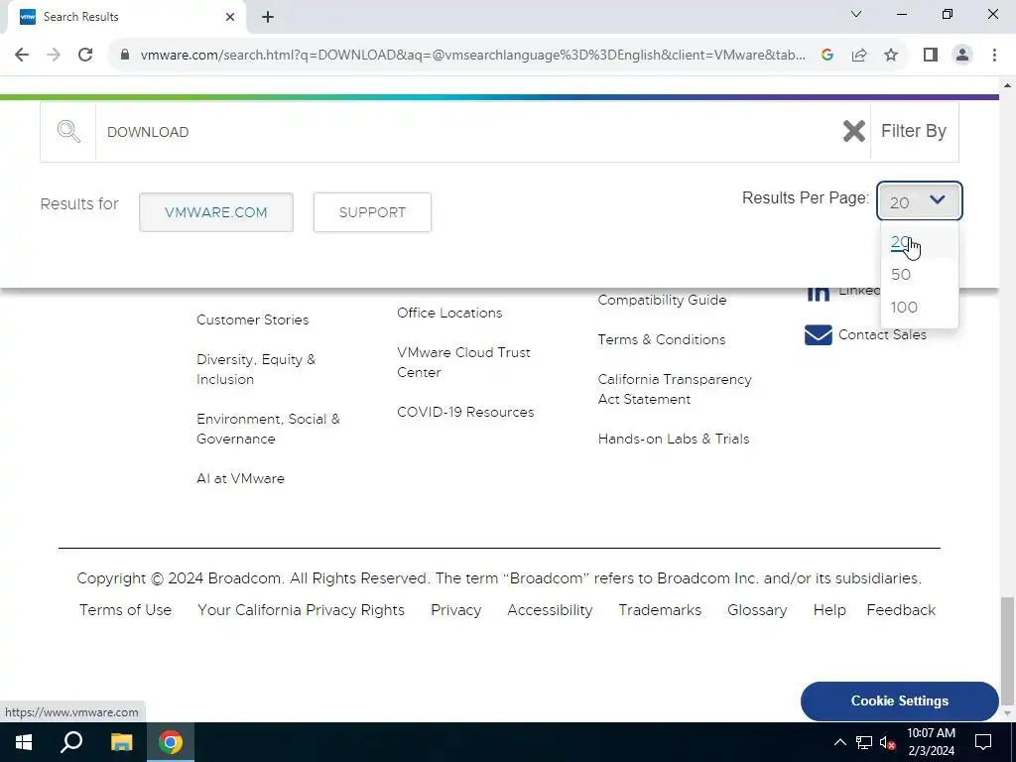1016x762 pixels.
Task: Select the SUPPORT results tab
Action: 372,212
